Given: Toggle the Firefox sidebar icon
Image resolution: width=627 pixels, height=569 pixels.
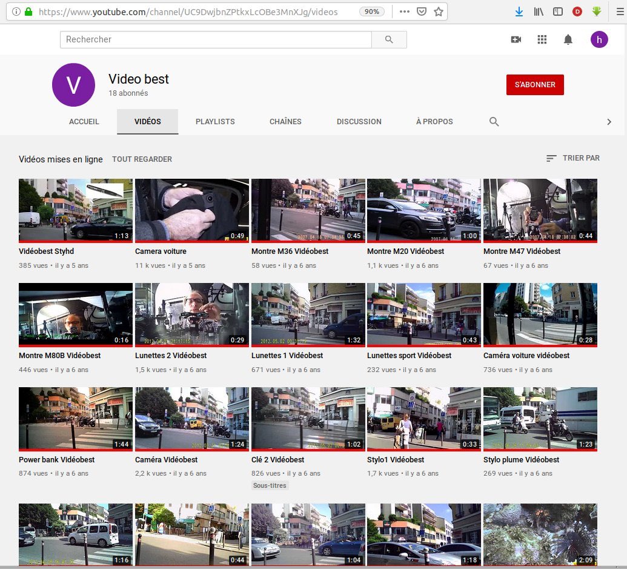Looking at the screenshot, I should tap(558, 12).
